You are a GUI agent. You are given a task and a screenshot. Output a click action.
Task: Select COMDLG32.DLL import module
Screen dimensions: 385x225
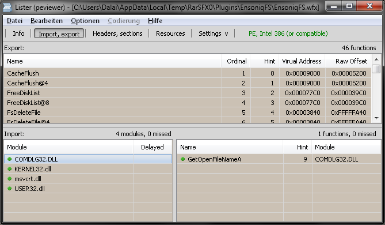tap(88, 159)
